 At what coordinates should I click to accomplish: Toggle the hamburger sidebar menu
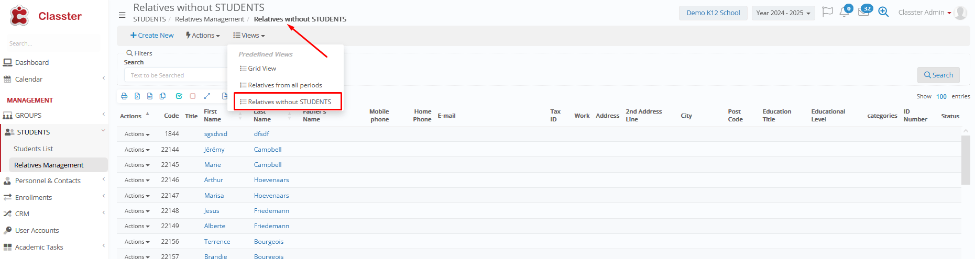(x=122, y=15)
